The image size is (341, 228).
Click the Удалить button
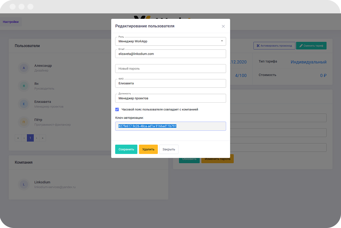click(148, 149)
